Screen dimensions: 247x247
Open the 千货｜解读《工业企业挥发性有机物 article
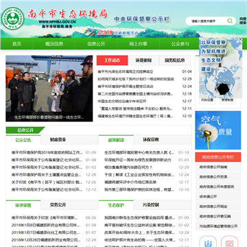pyautogui.click(x=139, y=175)
